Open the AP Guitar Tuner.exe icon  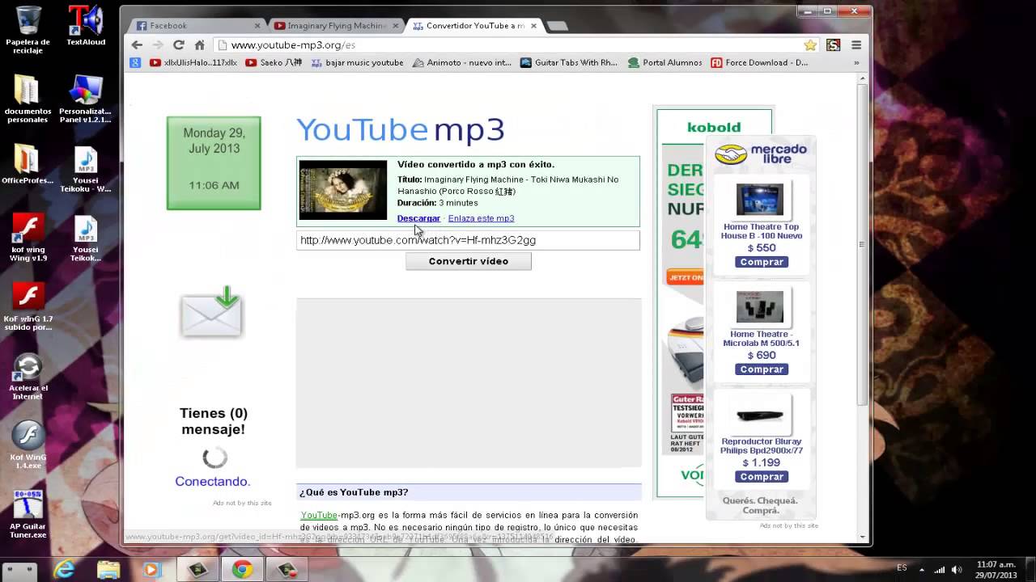click(x=28, y=515)
